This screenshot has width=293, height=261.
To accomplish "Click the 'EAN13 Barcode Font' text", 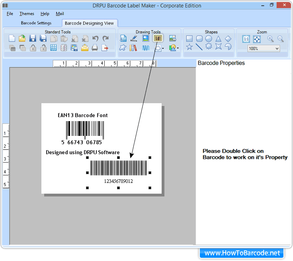I will [82, 115].
